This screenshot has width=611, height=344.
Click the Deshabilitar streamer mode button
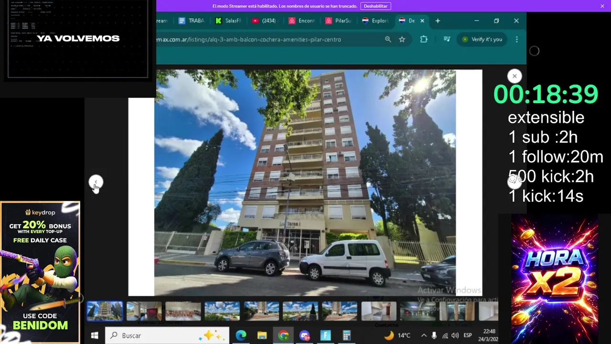coord(376,6)
